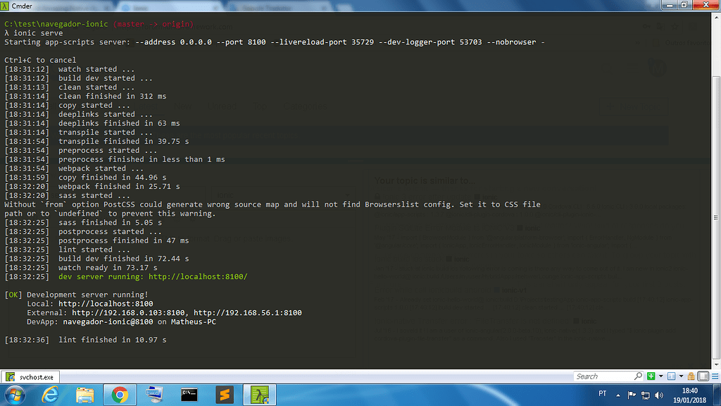Mute audio via the speaker tray icon
721x406 pixels.
[x=659, y=395]
